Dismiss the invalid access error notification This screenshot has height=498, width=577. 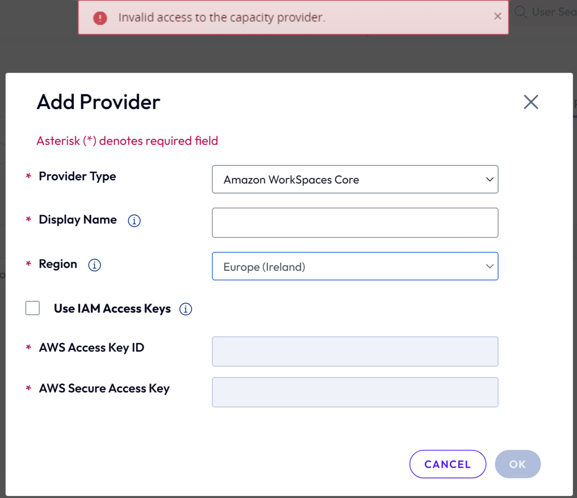pyautogui.click(x=498, y=17)
